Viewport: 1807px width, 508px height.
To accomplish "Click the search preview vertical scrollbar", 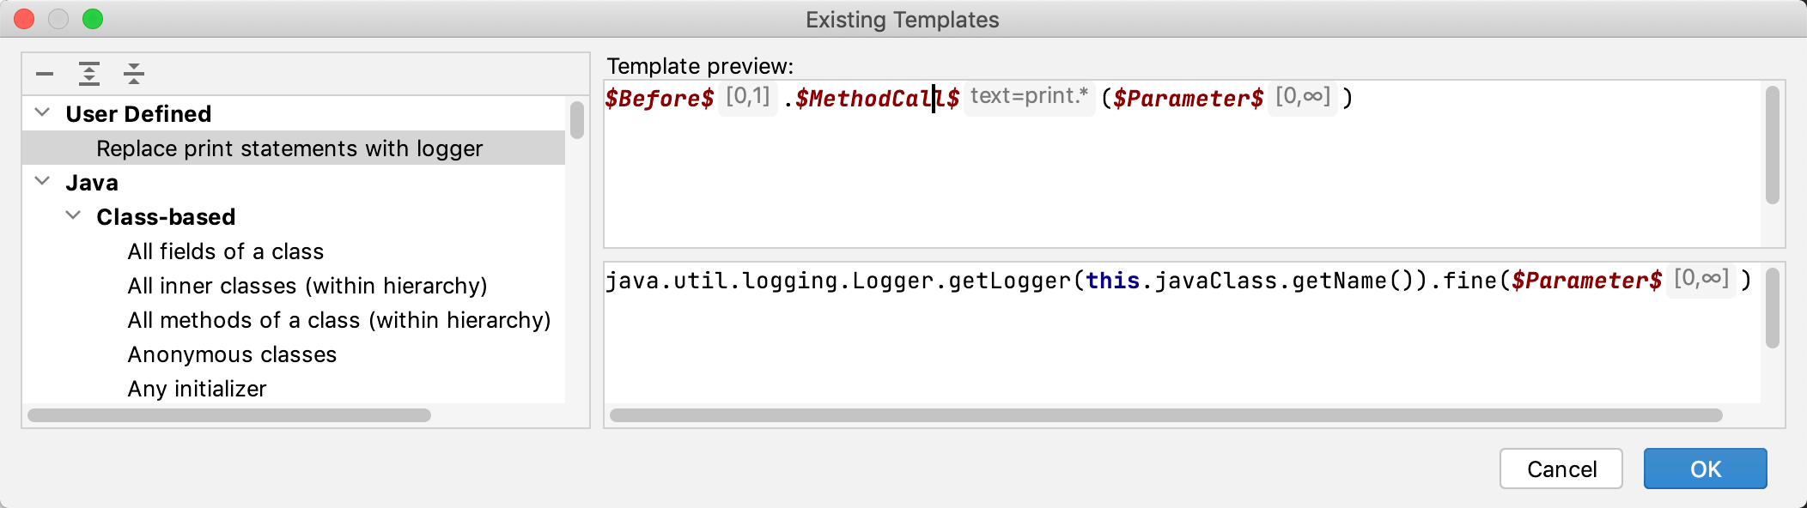I will (x=1773, y=144).
